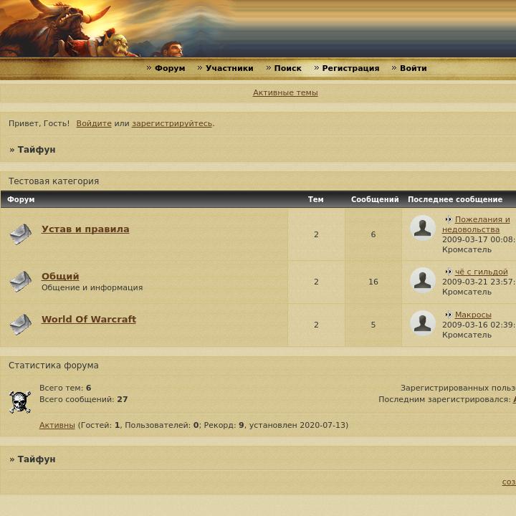Click the Сообщений column header

pos(375,199)
